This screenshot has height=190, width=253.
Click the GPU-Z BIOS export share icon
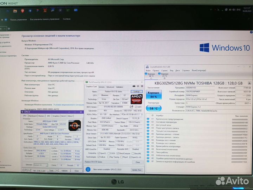click(x=131, y=107)
